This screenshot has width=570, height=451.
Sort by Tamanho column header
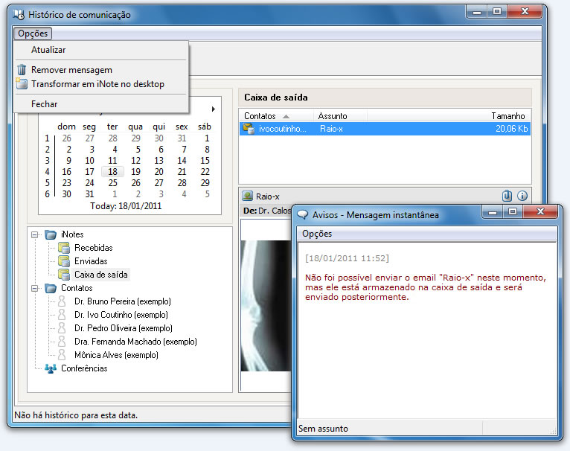click(449, 116)
